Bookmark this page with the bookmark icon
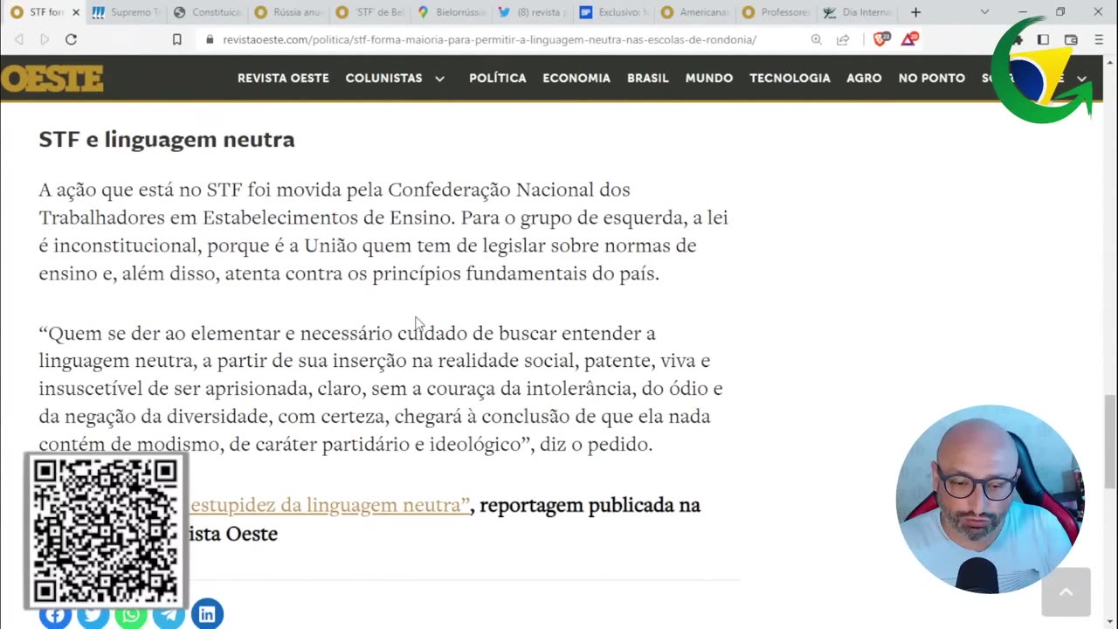Screen dimensions: 1118x629 click(x=176, y=39)
